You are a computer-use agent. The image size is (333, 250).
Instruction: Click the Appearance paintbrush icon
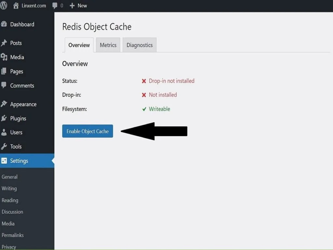[4, 104]
